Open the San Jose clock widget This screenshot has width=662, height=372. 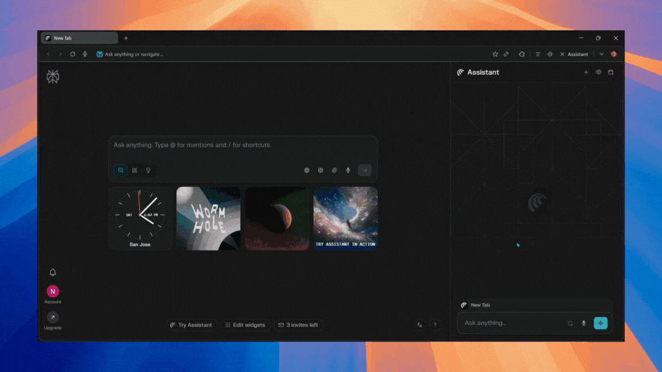(x=140, y=219)
